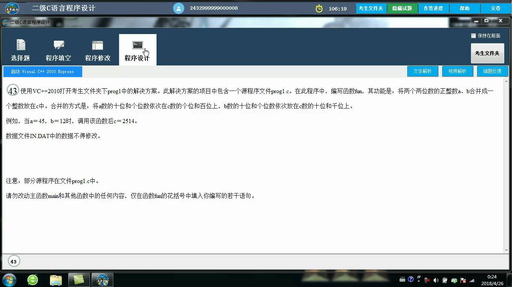
Task: Open the 选择题 section tab
Action: pos(21,50)
